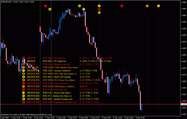187x119 pixels.
Task: Click the current price label 1.4135 on the price axis
Action: click(x=184, y=104)
